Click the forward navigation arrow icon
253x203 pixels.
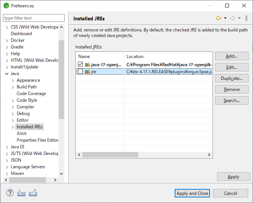coord(233,18)
